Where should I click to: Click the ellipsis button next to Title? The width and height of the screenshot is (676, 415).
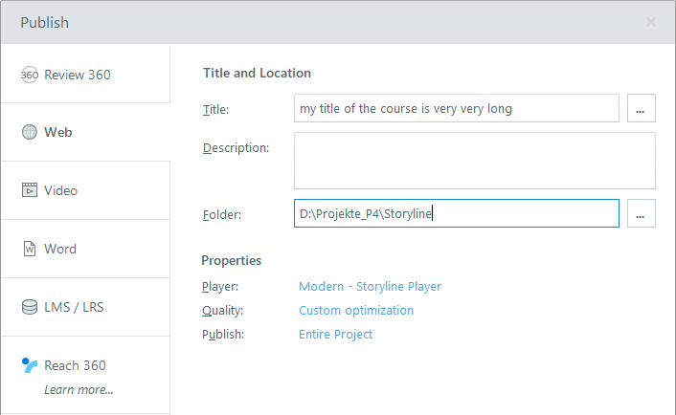click(x=641, y=109)
